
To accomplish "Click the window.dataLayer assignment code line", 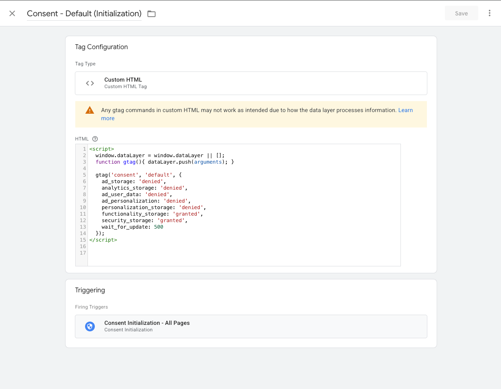I will 160,156.
